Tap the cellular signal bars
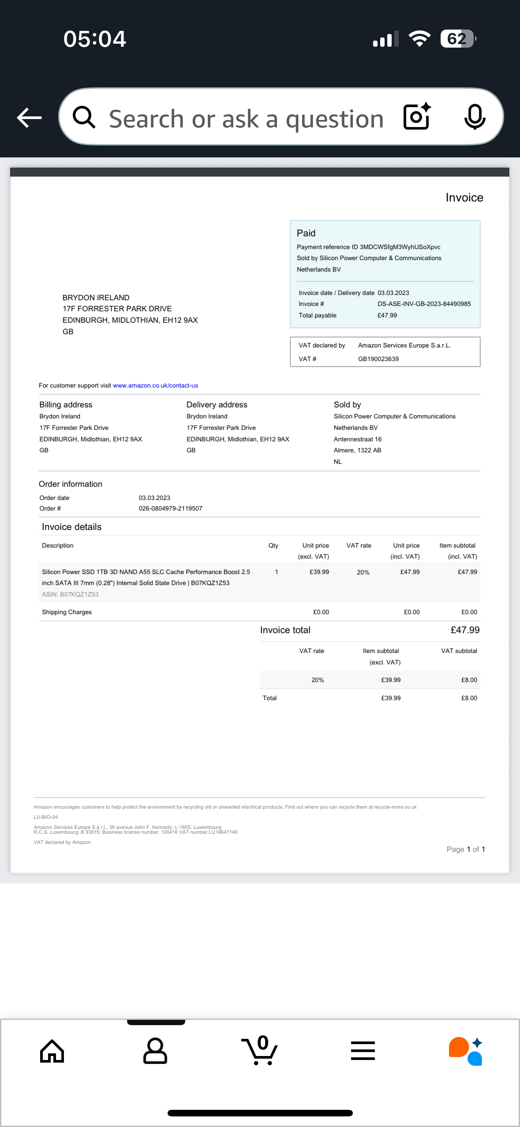 click(x=385, y=39)
